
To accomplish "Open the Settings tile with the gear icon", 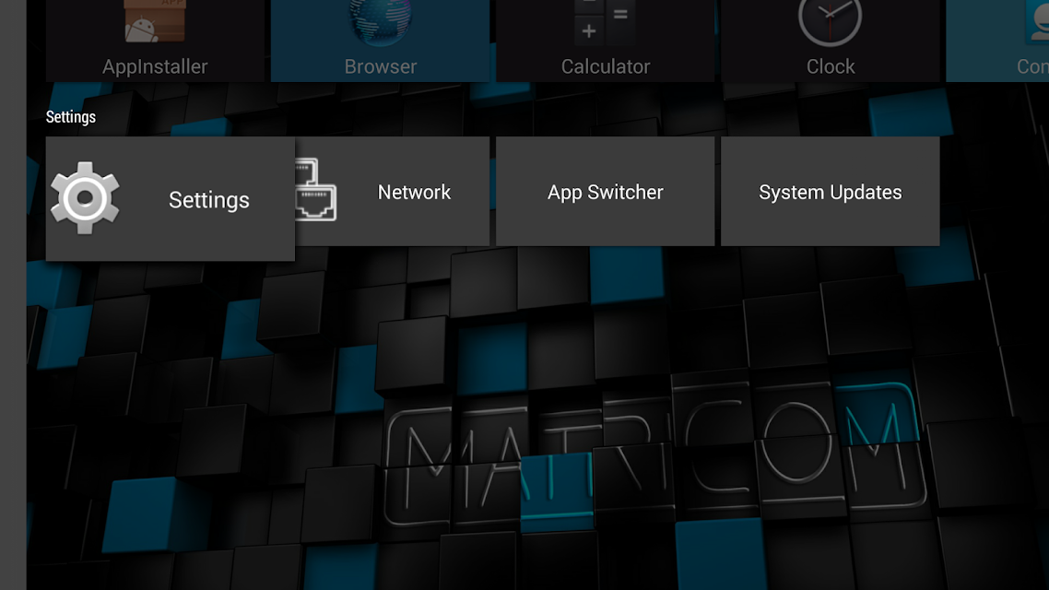I will tap(170, 199).
